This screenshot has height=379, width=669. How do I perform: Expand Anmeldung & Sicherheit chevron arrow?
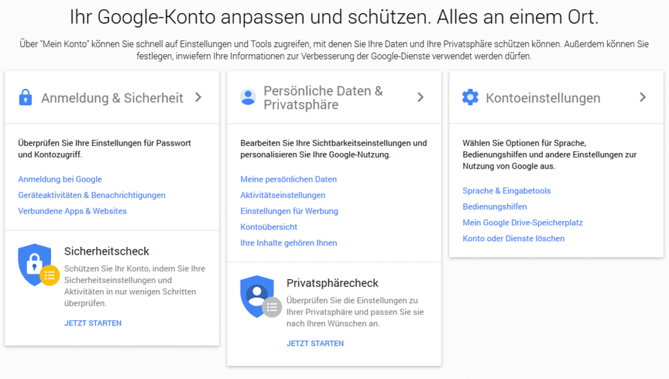pos(199,97)
